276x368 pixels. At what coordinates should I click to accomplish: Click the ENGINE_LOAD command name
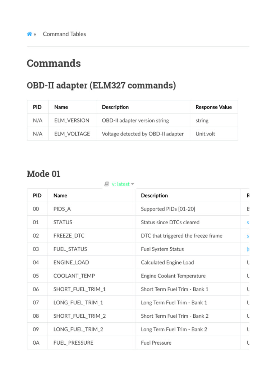coord(71,262)
